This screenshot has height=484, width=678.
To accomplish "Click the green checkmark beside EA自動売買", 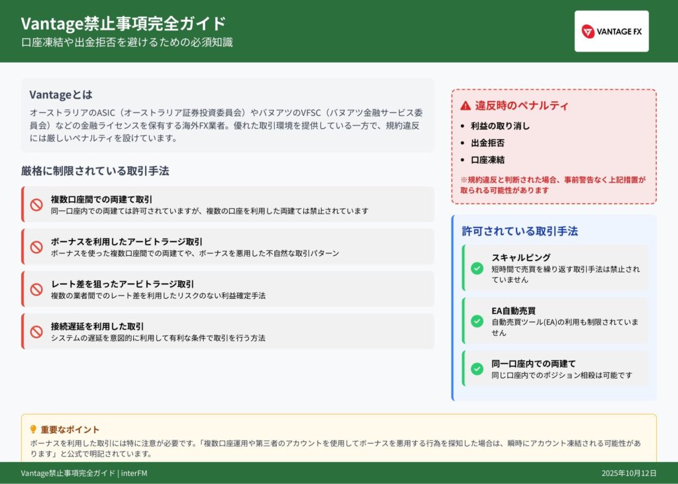I will 477,321.
